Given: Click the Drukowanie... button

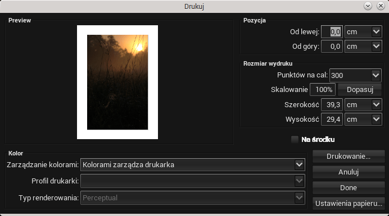Looking at the screenshot, I should (x=349, y=157).
